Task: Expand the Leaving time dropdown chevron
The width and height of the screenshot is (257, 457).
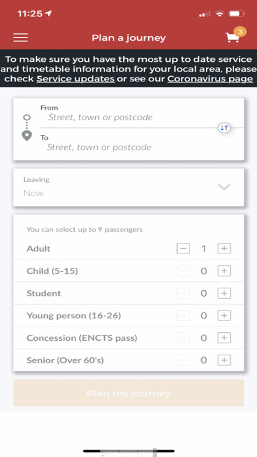Action: coord(224,187)
